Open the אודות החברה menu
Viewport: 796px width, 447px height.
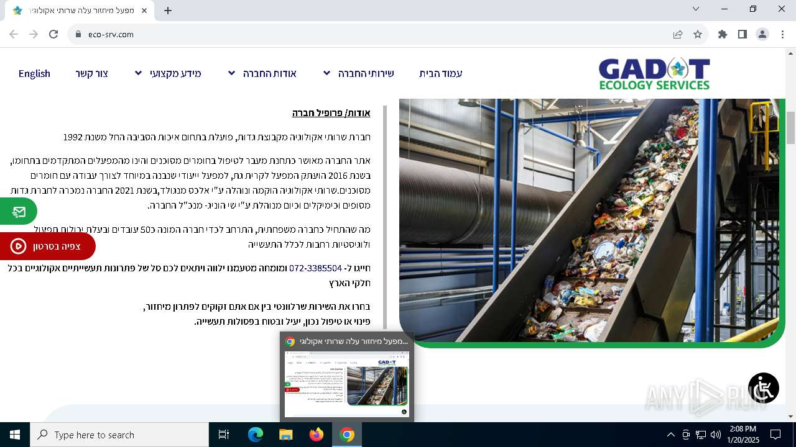(269, 73)
